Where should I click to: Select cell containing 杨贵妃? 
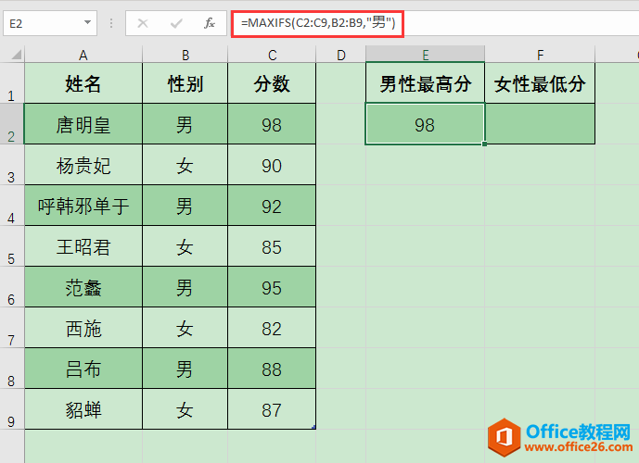83,165
